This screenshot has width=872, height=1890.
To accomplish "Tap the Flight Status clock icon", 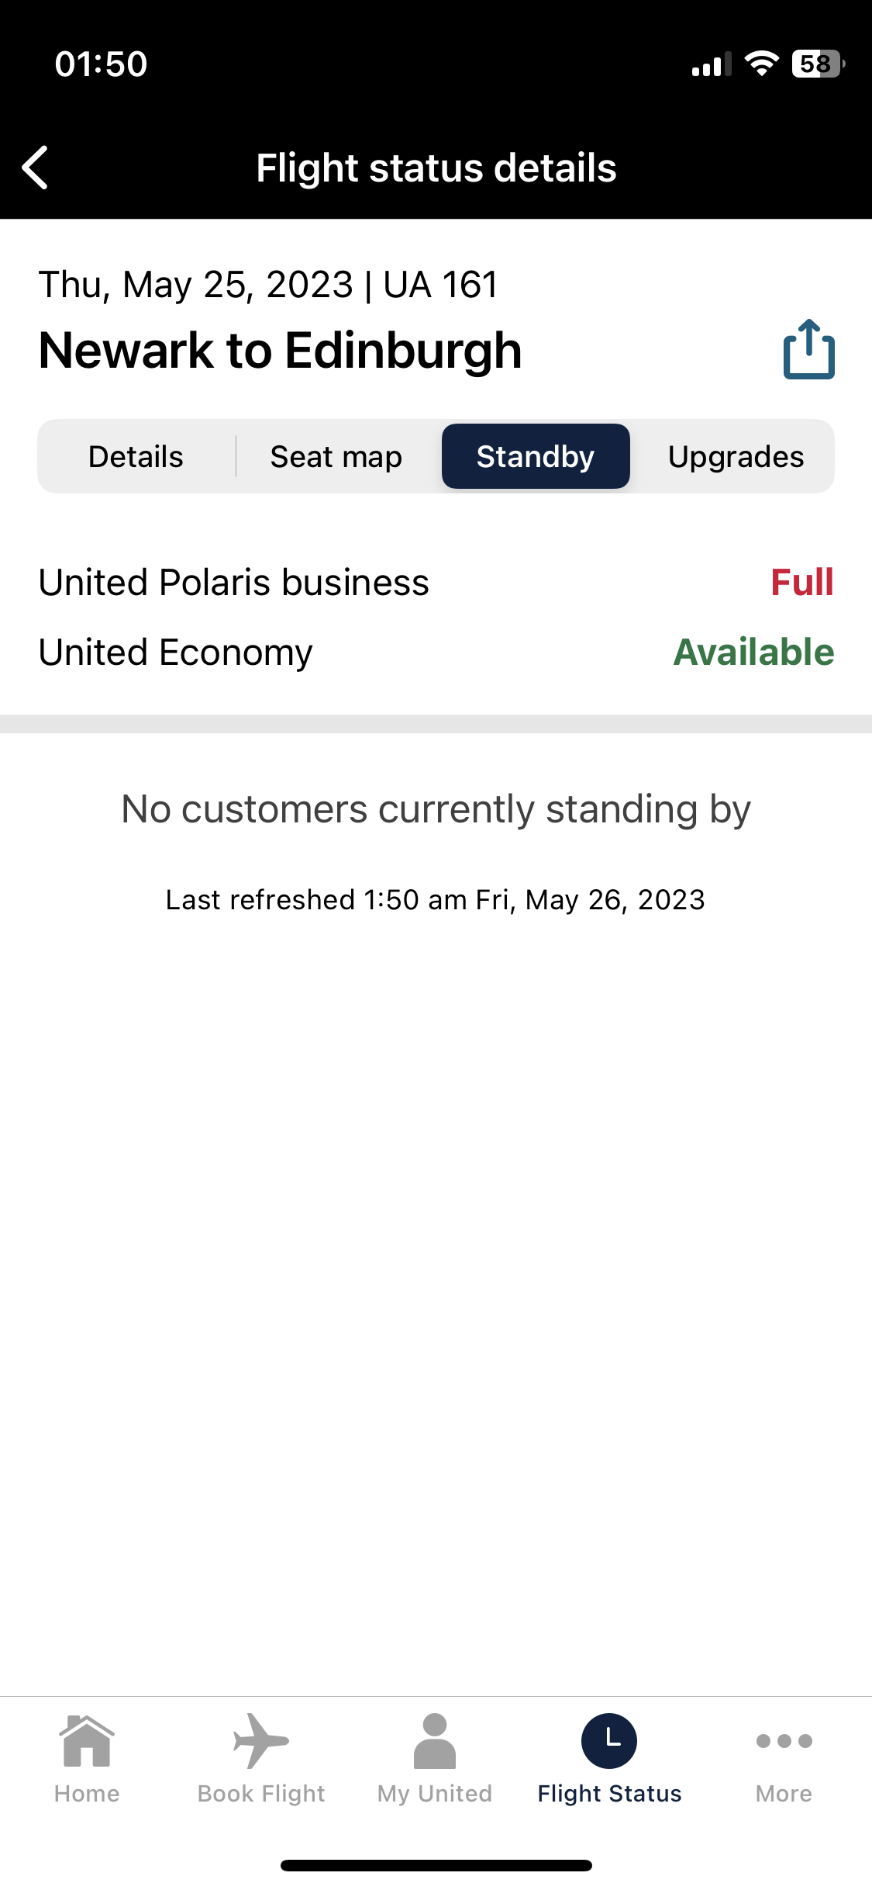I will pos(609,1740).
